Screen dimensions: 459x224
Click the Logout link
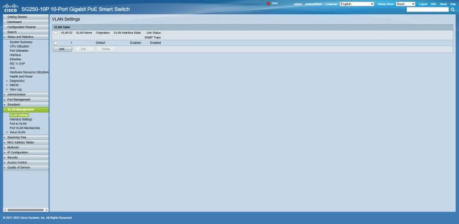[423, 4]
